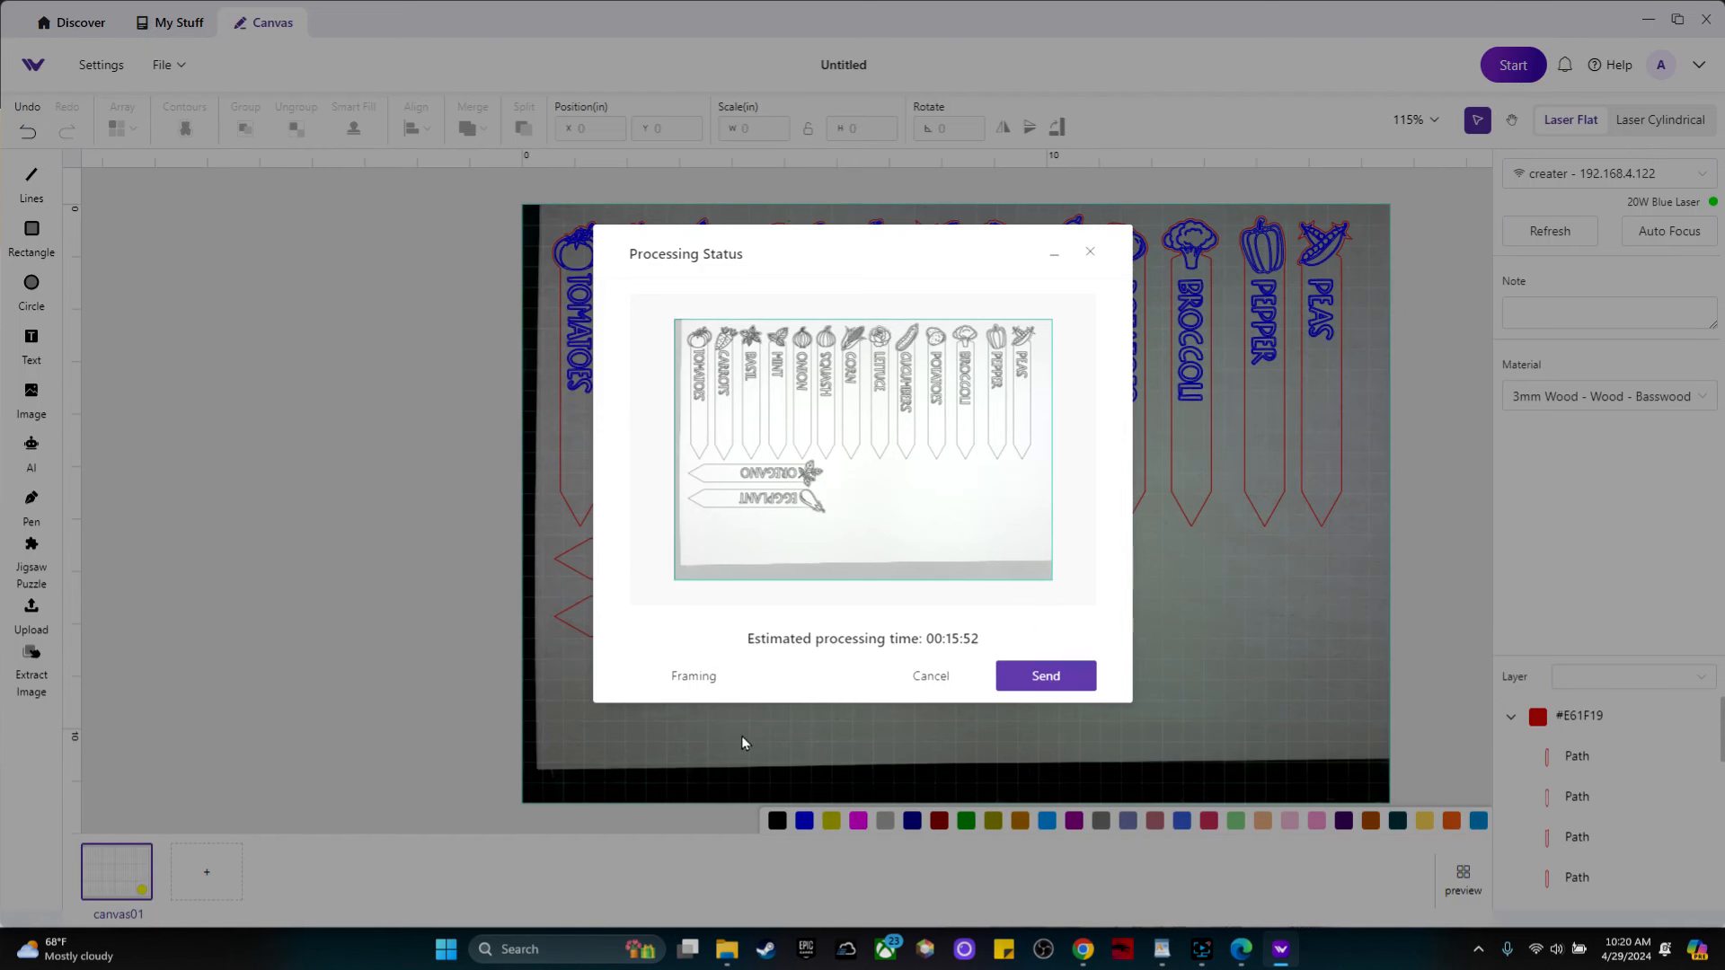Image resolution: width=1725 pixels, height=970 pixels.
Task: Open the notifications bell
Action: click(1565, 65)
